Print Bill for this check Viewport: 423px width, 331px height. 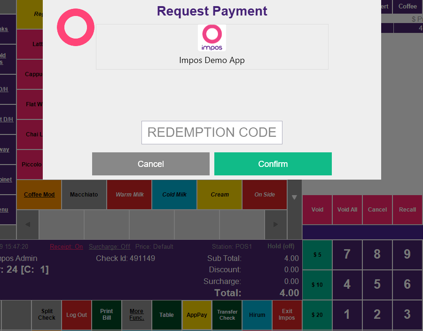107,315
